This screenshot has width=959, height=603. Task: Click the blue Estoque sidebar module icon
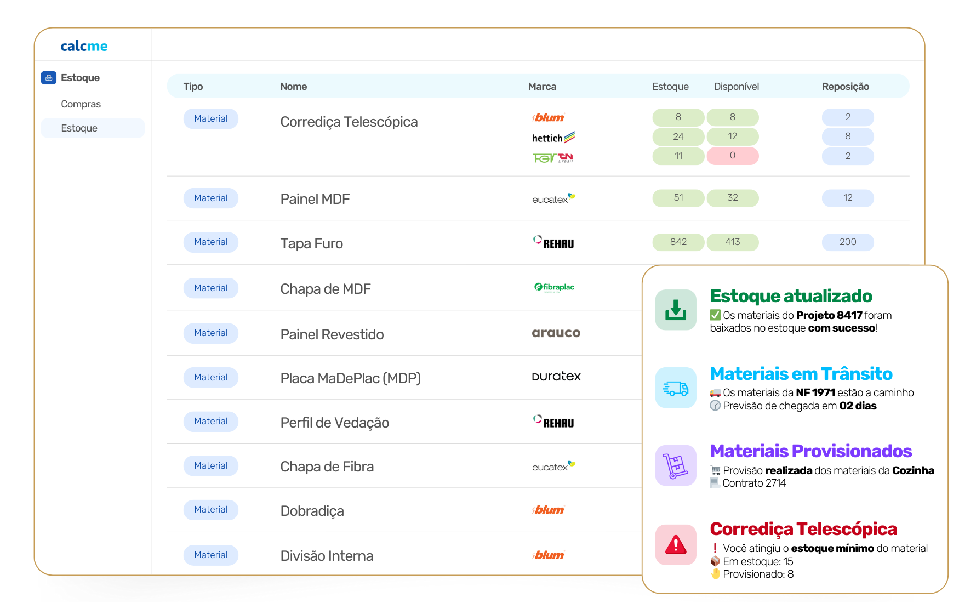click(49, 78)
